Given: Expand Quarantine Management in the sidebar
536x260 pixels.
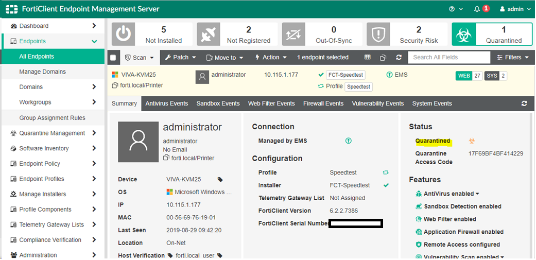Looking at the screenshot, I should pyautogui.click(x=52, y=133).
